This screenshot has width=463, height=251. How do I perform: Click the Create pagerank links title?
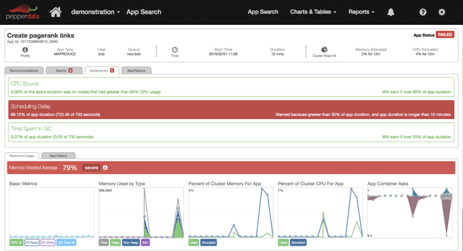pyautogui.click(x=41, y=35)
